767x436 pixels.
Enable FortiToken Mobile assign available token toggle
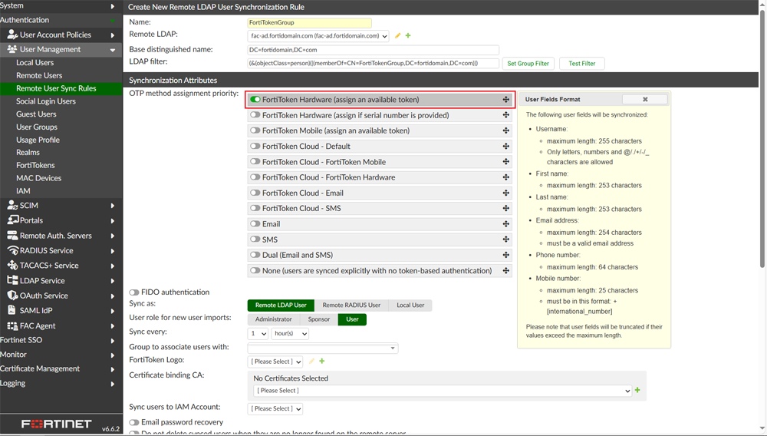click(x=255, y=130)
